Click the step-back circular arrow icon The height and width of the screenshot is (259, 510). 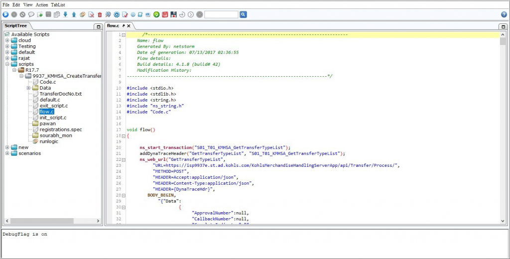pos(182,14)
